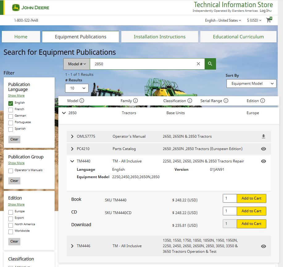Open the results per page dropdown

pos(77,88)
